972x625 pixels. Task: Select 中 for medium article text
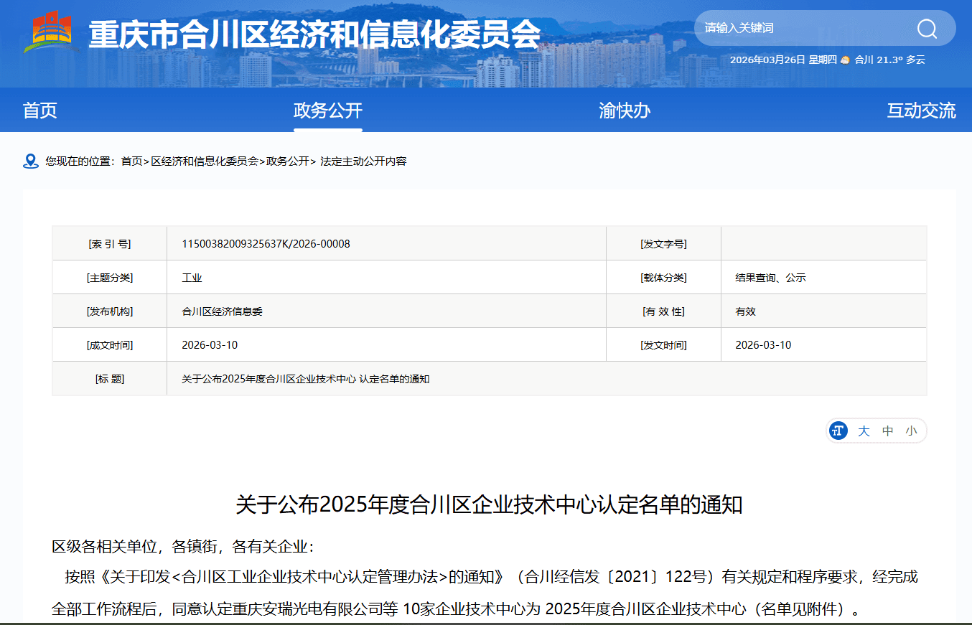(887, 431)
